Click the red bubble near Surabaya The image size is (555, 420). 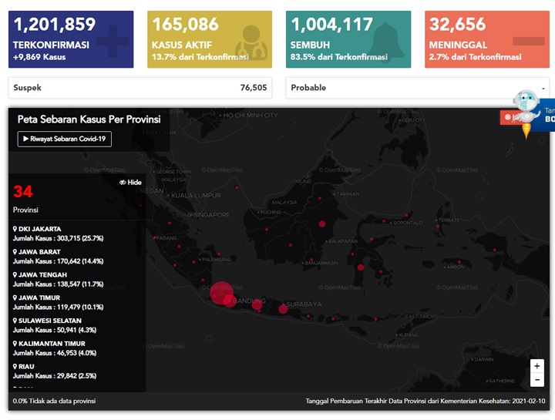(x=283, y=309)
